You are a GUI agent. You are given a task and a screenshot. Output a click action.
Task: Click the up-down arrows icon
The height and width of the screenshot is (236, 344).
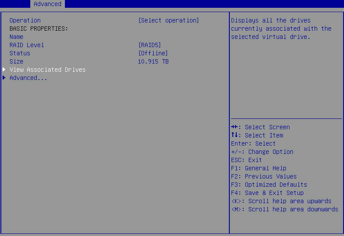click(234, 135)
